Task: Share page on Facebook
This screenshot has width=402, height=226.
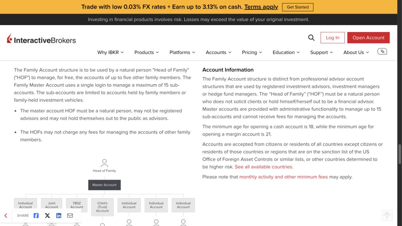Action: [x=36, y=216]
